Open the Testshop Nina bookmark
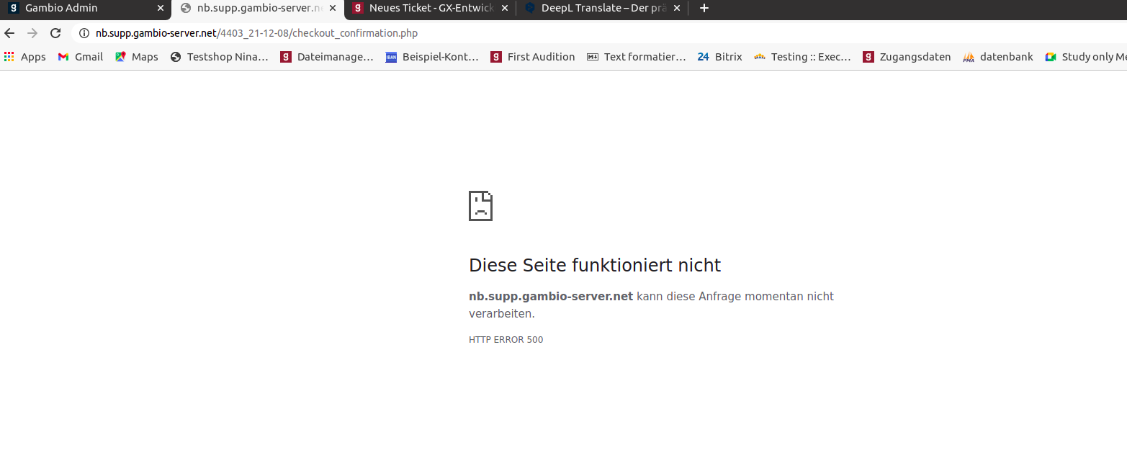 pyautogui.click(x=219, y=57)
